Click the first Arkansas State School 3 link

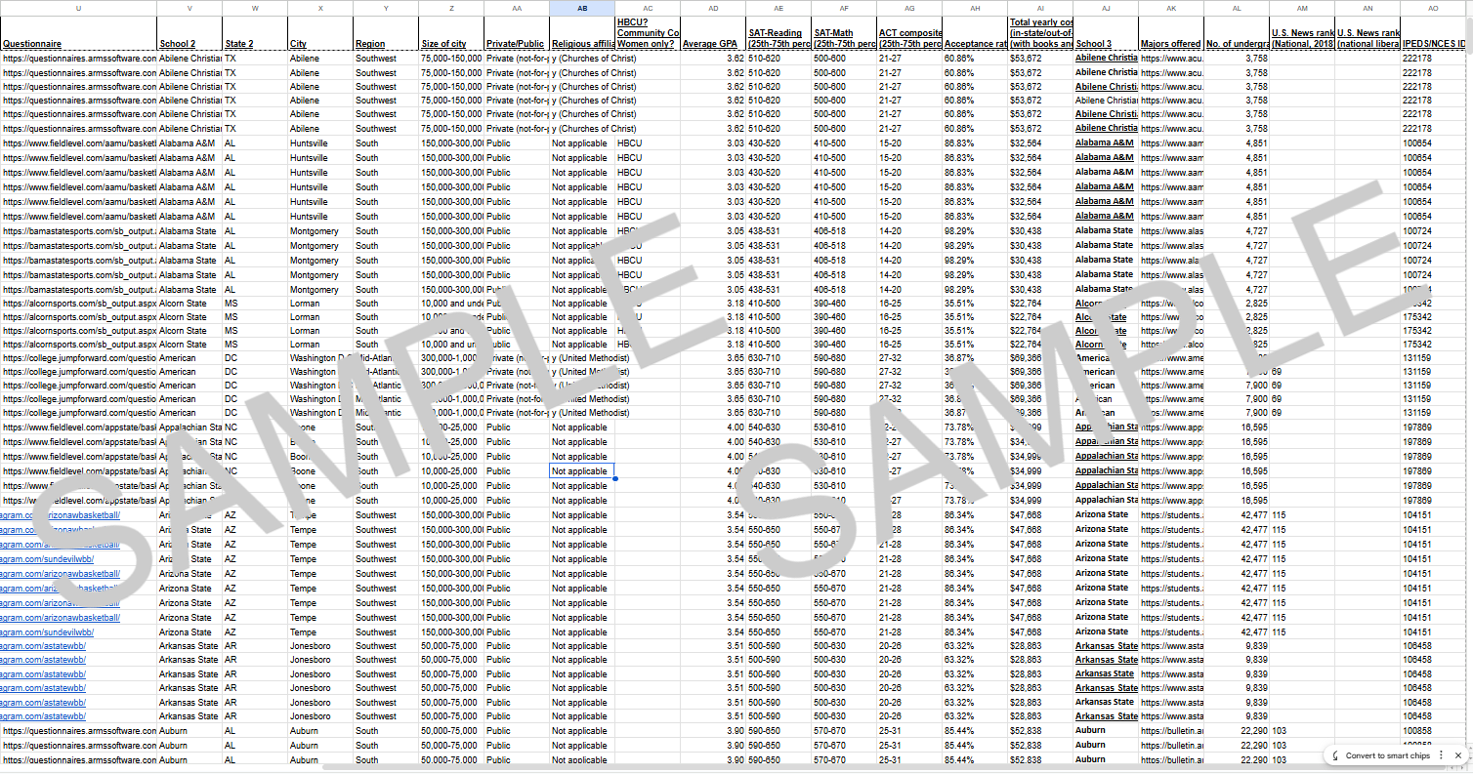(1106, 646)
